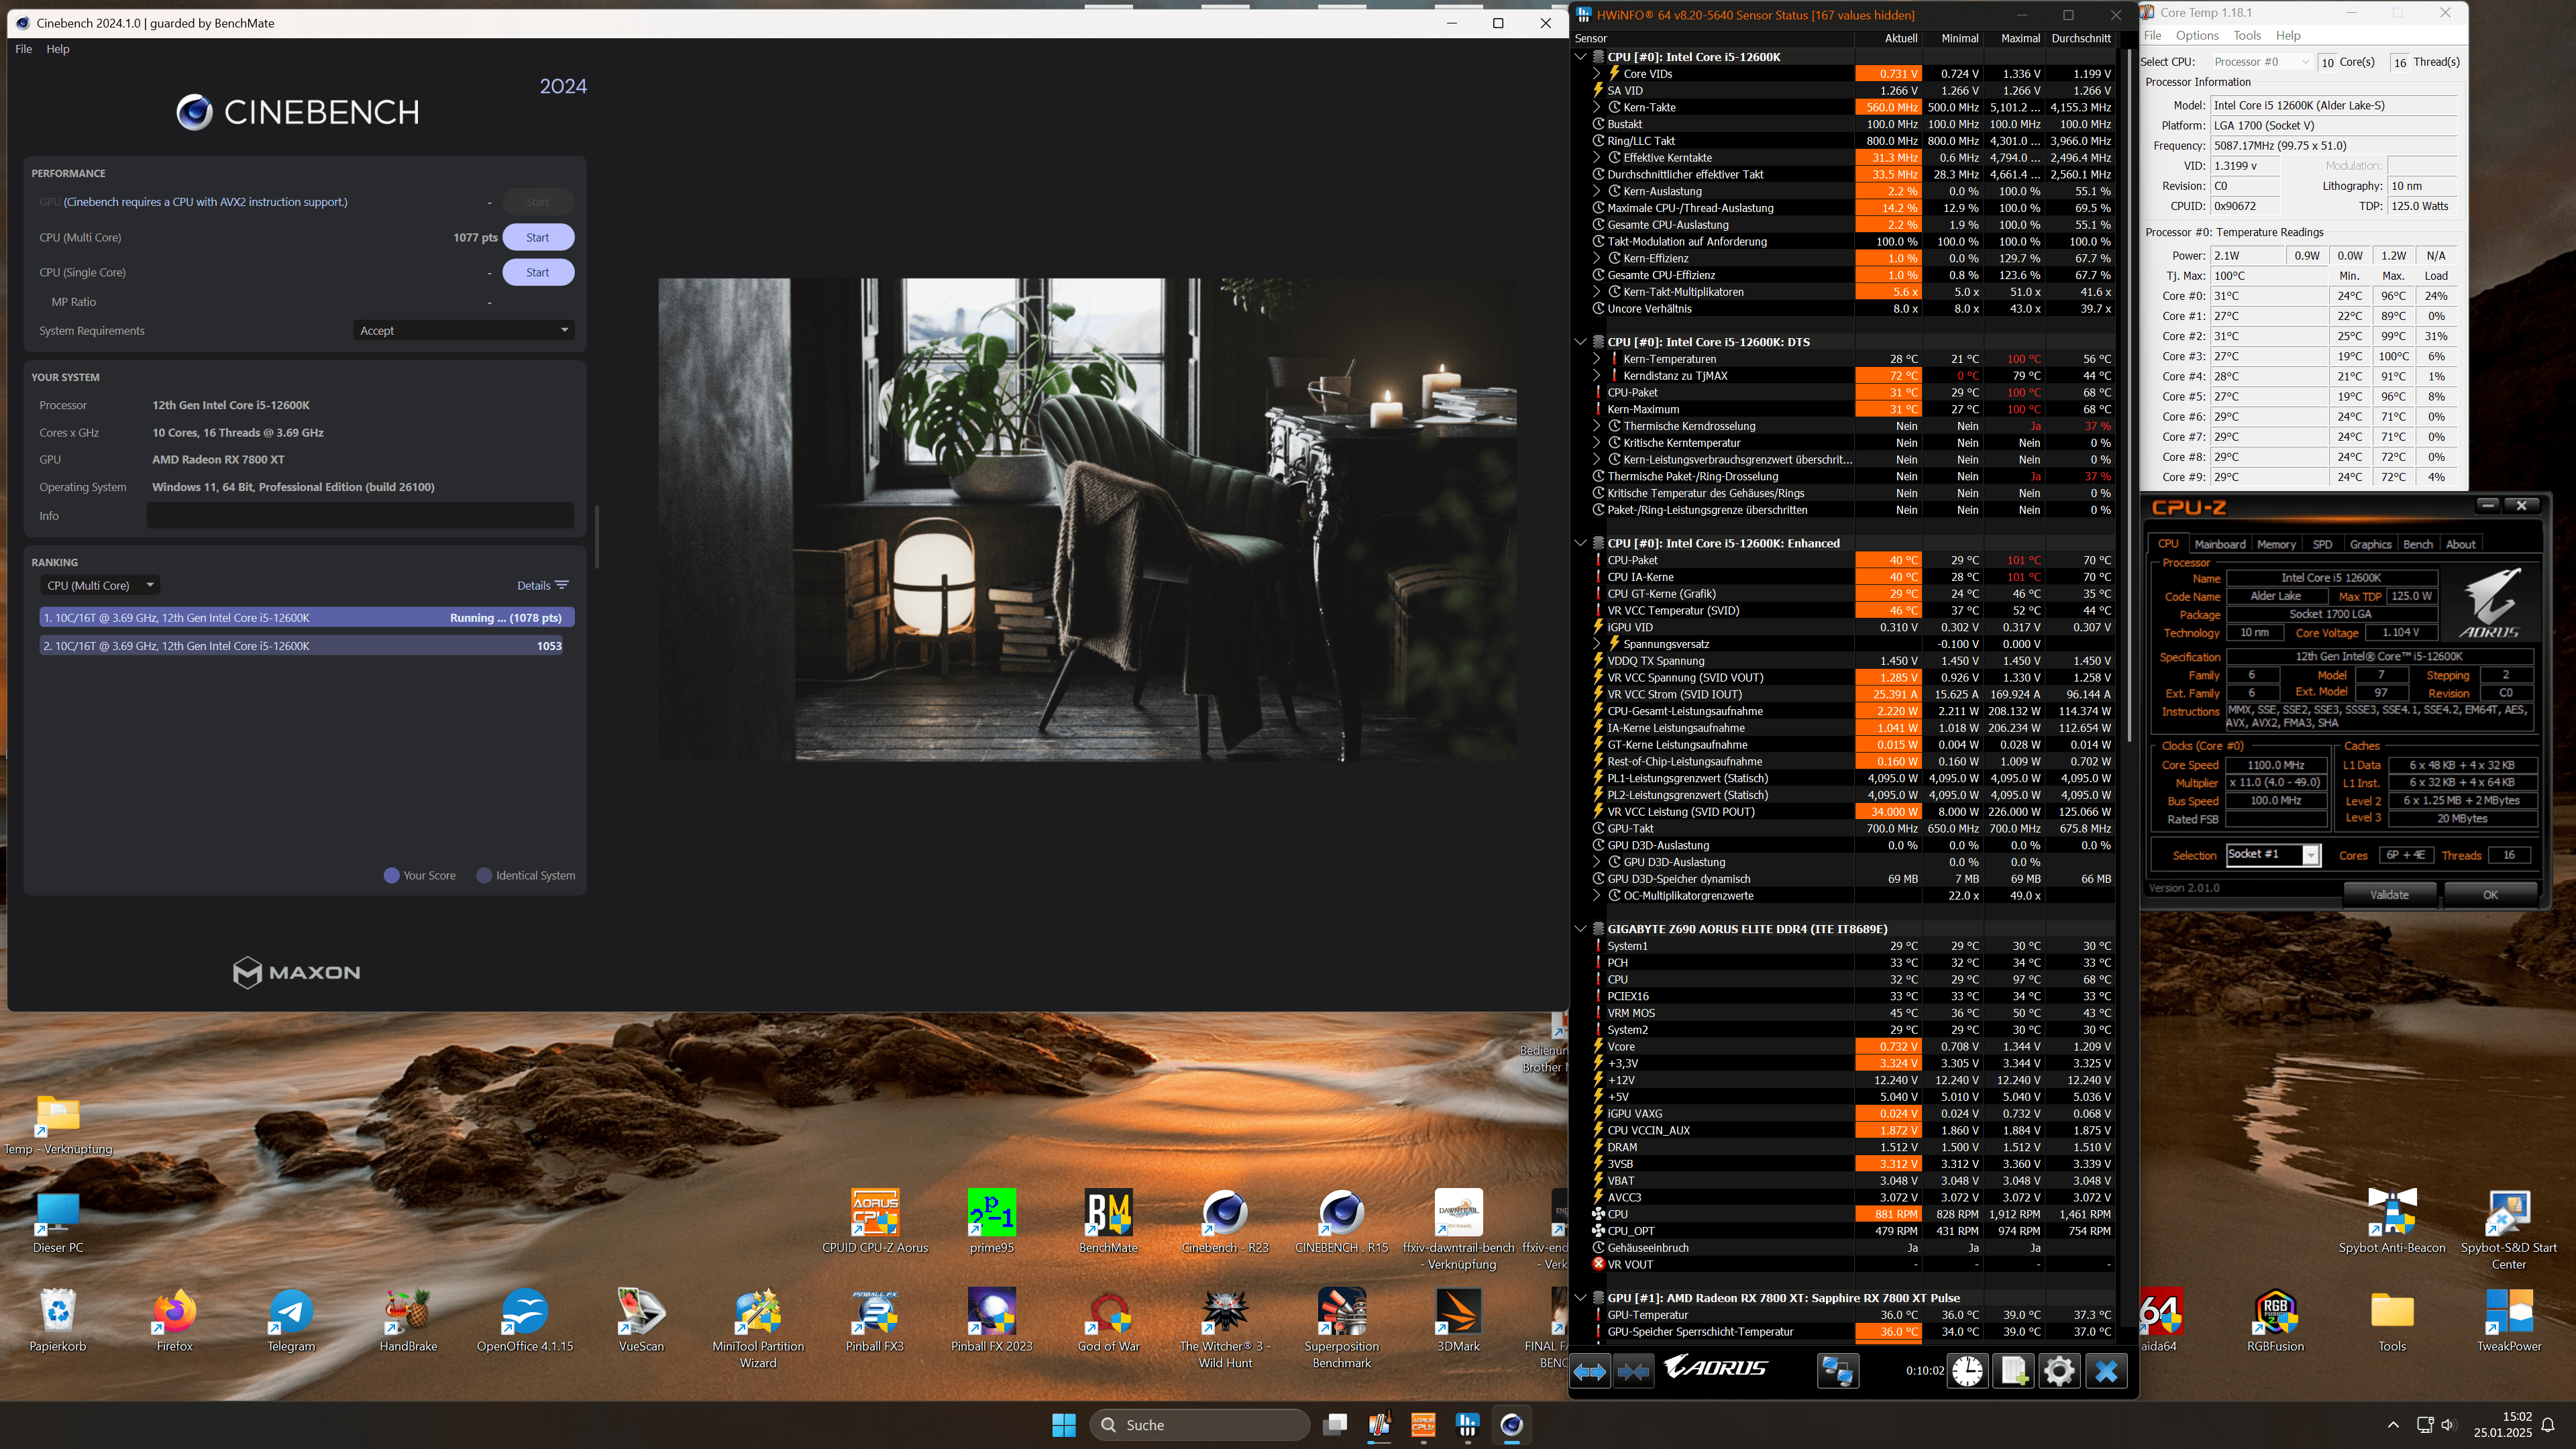Reset sensor timer with clock icon
Image resolution: width=2576 pixels, height=1449 pixels.
(x=1967, y=1371)
